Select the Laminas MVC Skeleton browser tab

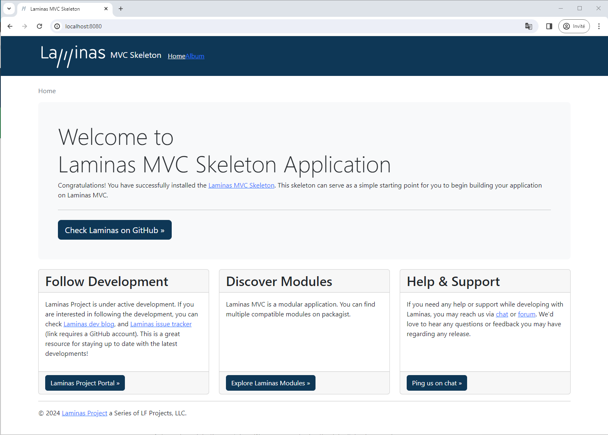click(62, 8)
